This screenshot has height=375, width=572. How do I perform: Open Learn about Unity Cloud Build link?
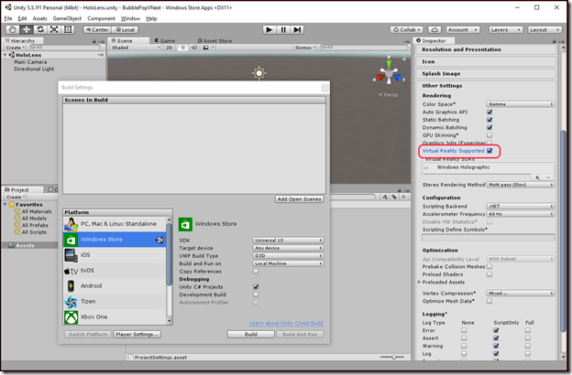(286, 323)
